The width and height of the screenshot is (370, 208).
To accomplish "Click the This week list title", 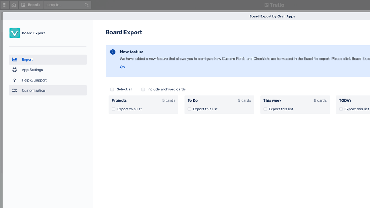I will pyautogui.click(x=272, y=100).
